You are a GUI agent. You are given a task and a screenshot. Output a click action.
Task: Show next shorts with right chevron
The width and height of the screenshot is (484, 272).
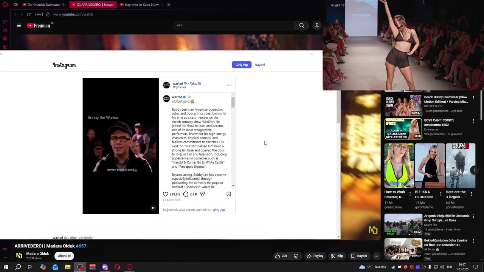(x=475, y=170)
